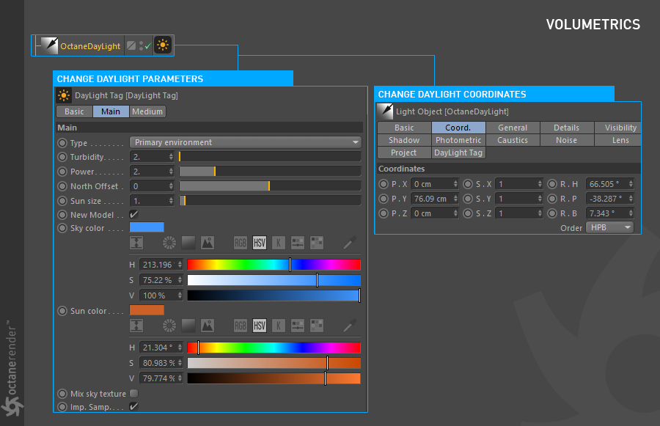Click the Type animation radio dot

(62, 143)
